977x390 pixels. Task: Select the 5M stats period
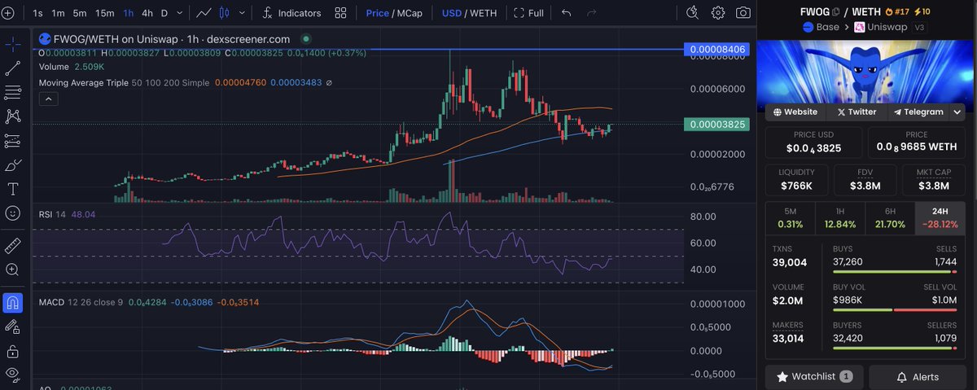pos(791,218)
